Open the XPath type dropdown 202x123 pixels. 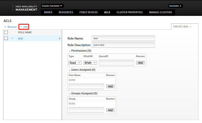[x=90, y=63]
